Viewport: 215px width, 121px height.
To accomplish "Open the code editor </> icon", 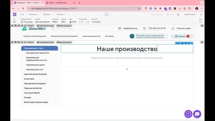I will coord(201,22).
